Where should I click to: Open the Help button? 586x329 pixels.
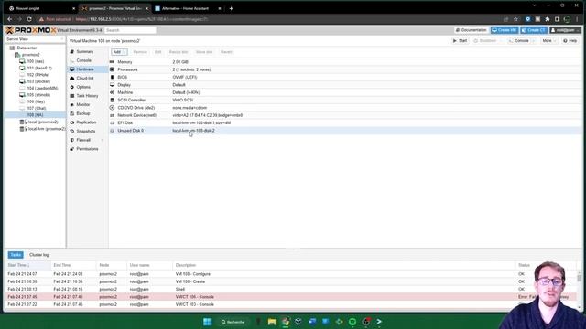click(570, 40)
